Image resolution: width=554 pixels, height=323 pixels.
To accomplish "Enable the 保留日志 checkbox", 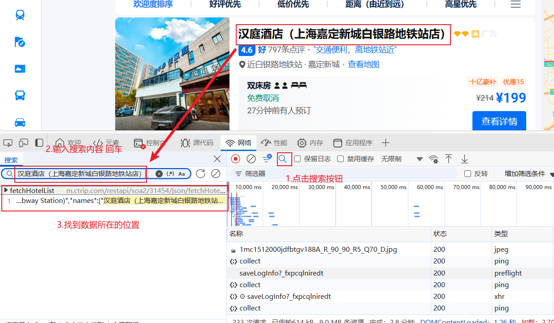I will coord(297,159).
